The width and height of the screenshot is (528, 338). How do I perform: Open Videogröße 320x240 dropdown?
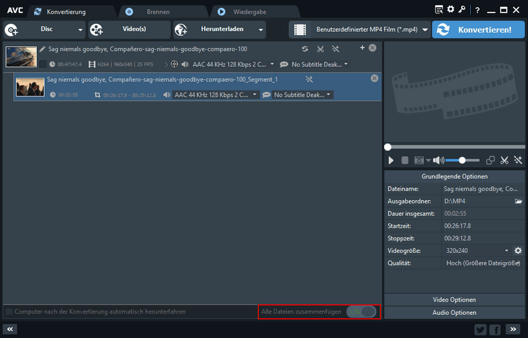(477, 250)
